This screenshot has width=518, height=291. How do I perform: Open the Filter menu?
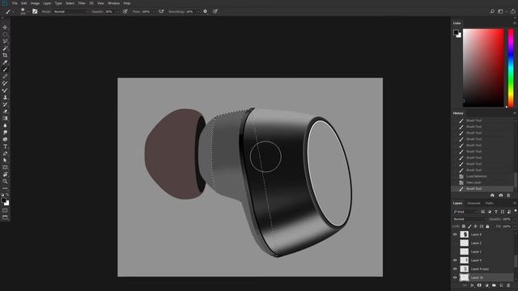pyautogui.click(x=82, y=3)
